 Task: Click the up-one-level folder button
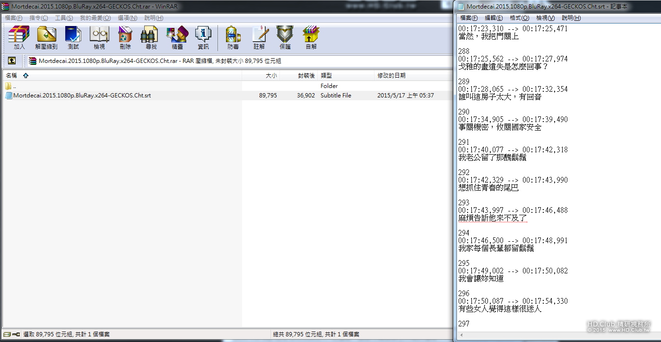click(11, 61)
